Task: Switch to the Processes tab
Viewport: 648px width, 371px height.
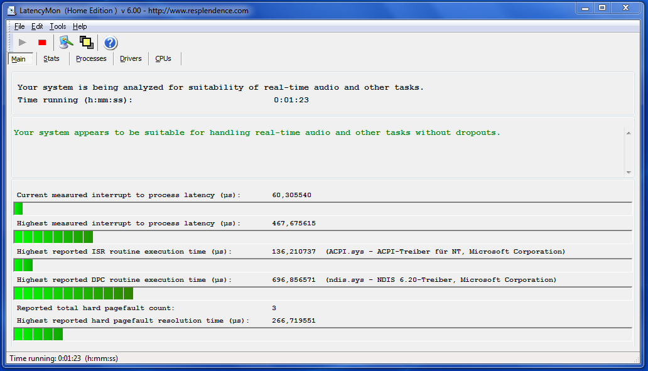Action: pos(91,58)
